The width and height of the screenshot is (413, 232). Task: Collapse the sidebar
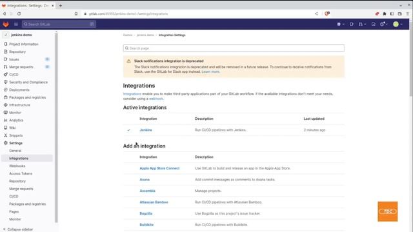pyautogui.click(x=18, y=229)
